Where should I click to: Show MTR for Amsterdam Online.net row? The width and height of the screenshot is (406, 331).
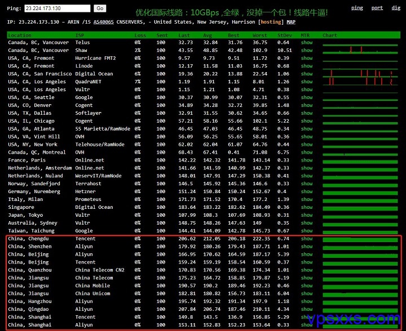[x=307, y=168]
